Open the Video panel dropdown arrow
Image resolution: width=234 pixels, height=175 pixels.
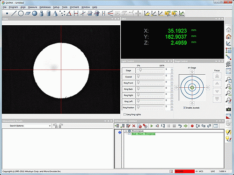(112, 19)
